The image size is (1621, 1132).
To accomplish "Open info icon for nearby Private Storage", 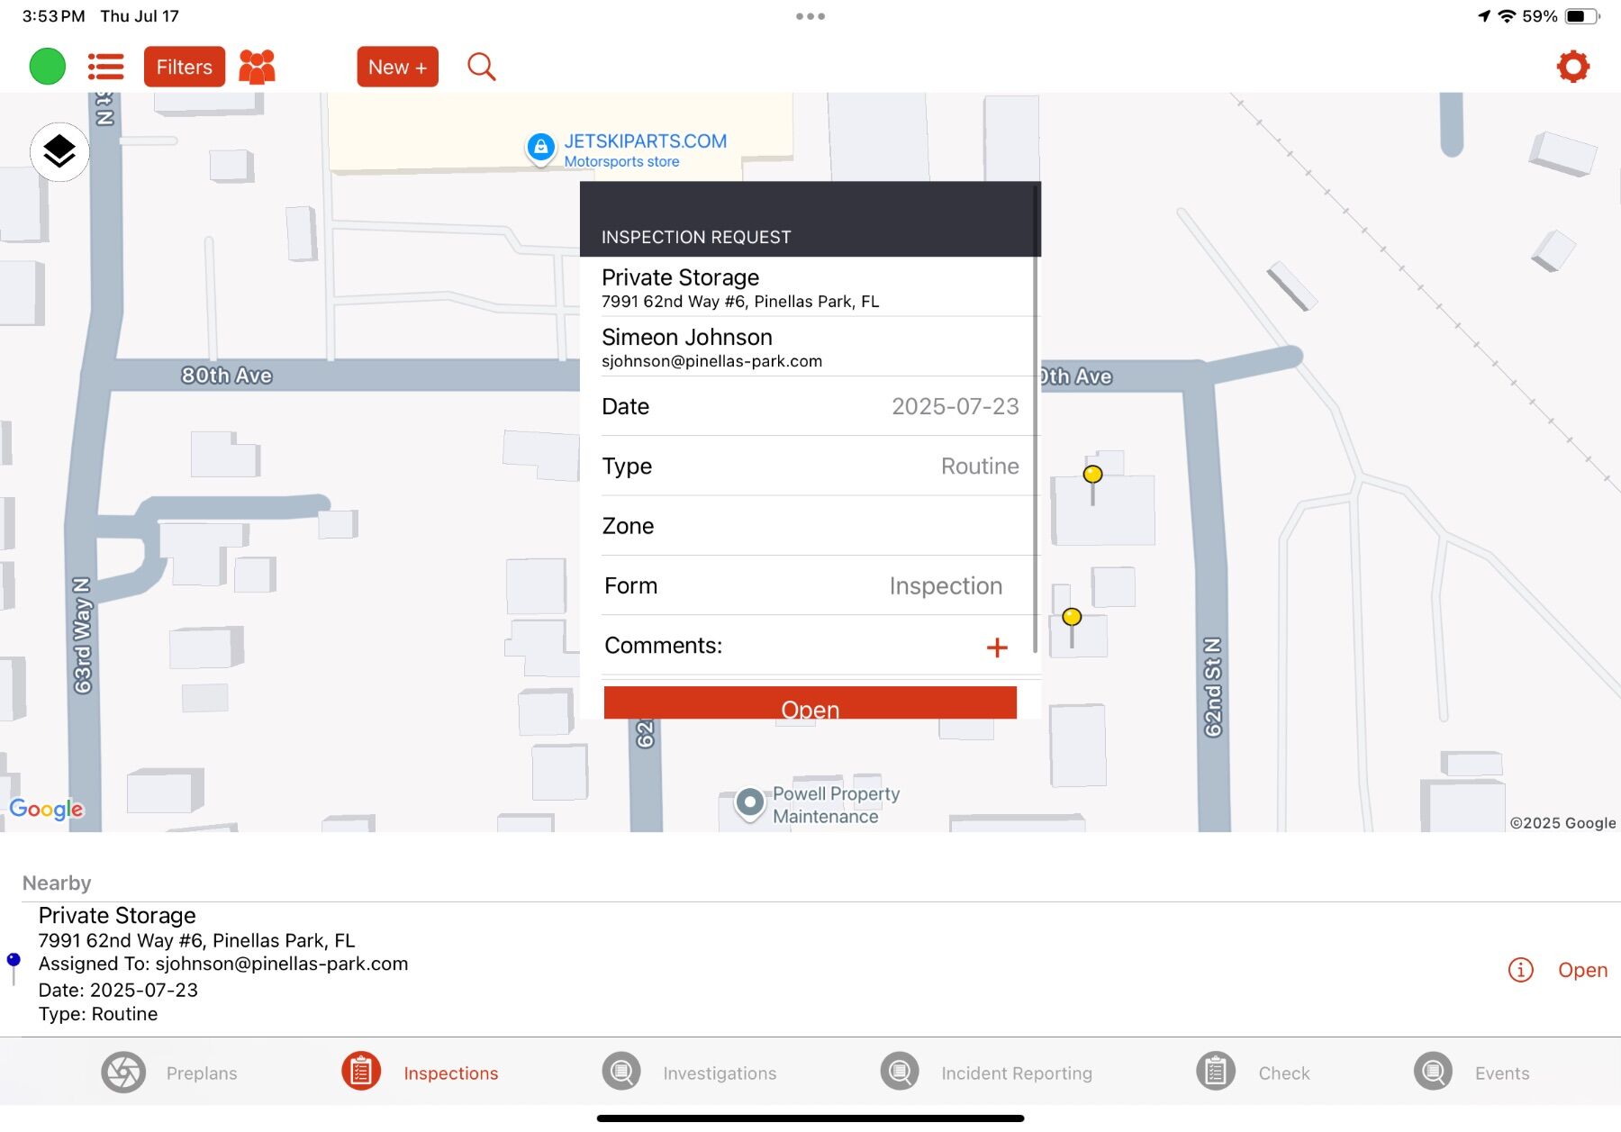I will (1520, 970).
